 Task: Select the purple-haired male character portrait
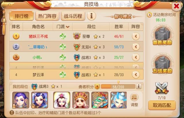click(21, 100)
